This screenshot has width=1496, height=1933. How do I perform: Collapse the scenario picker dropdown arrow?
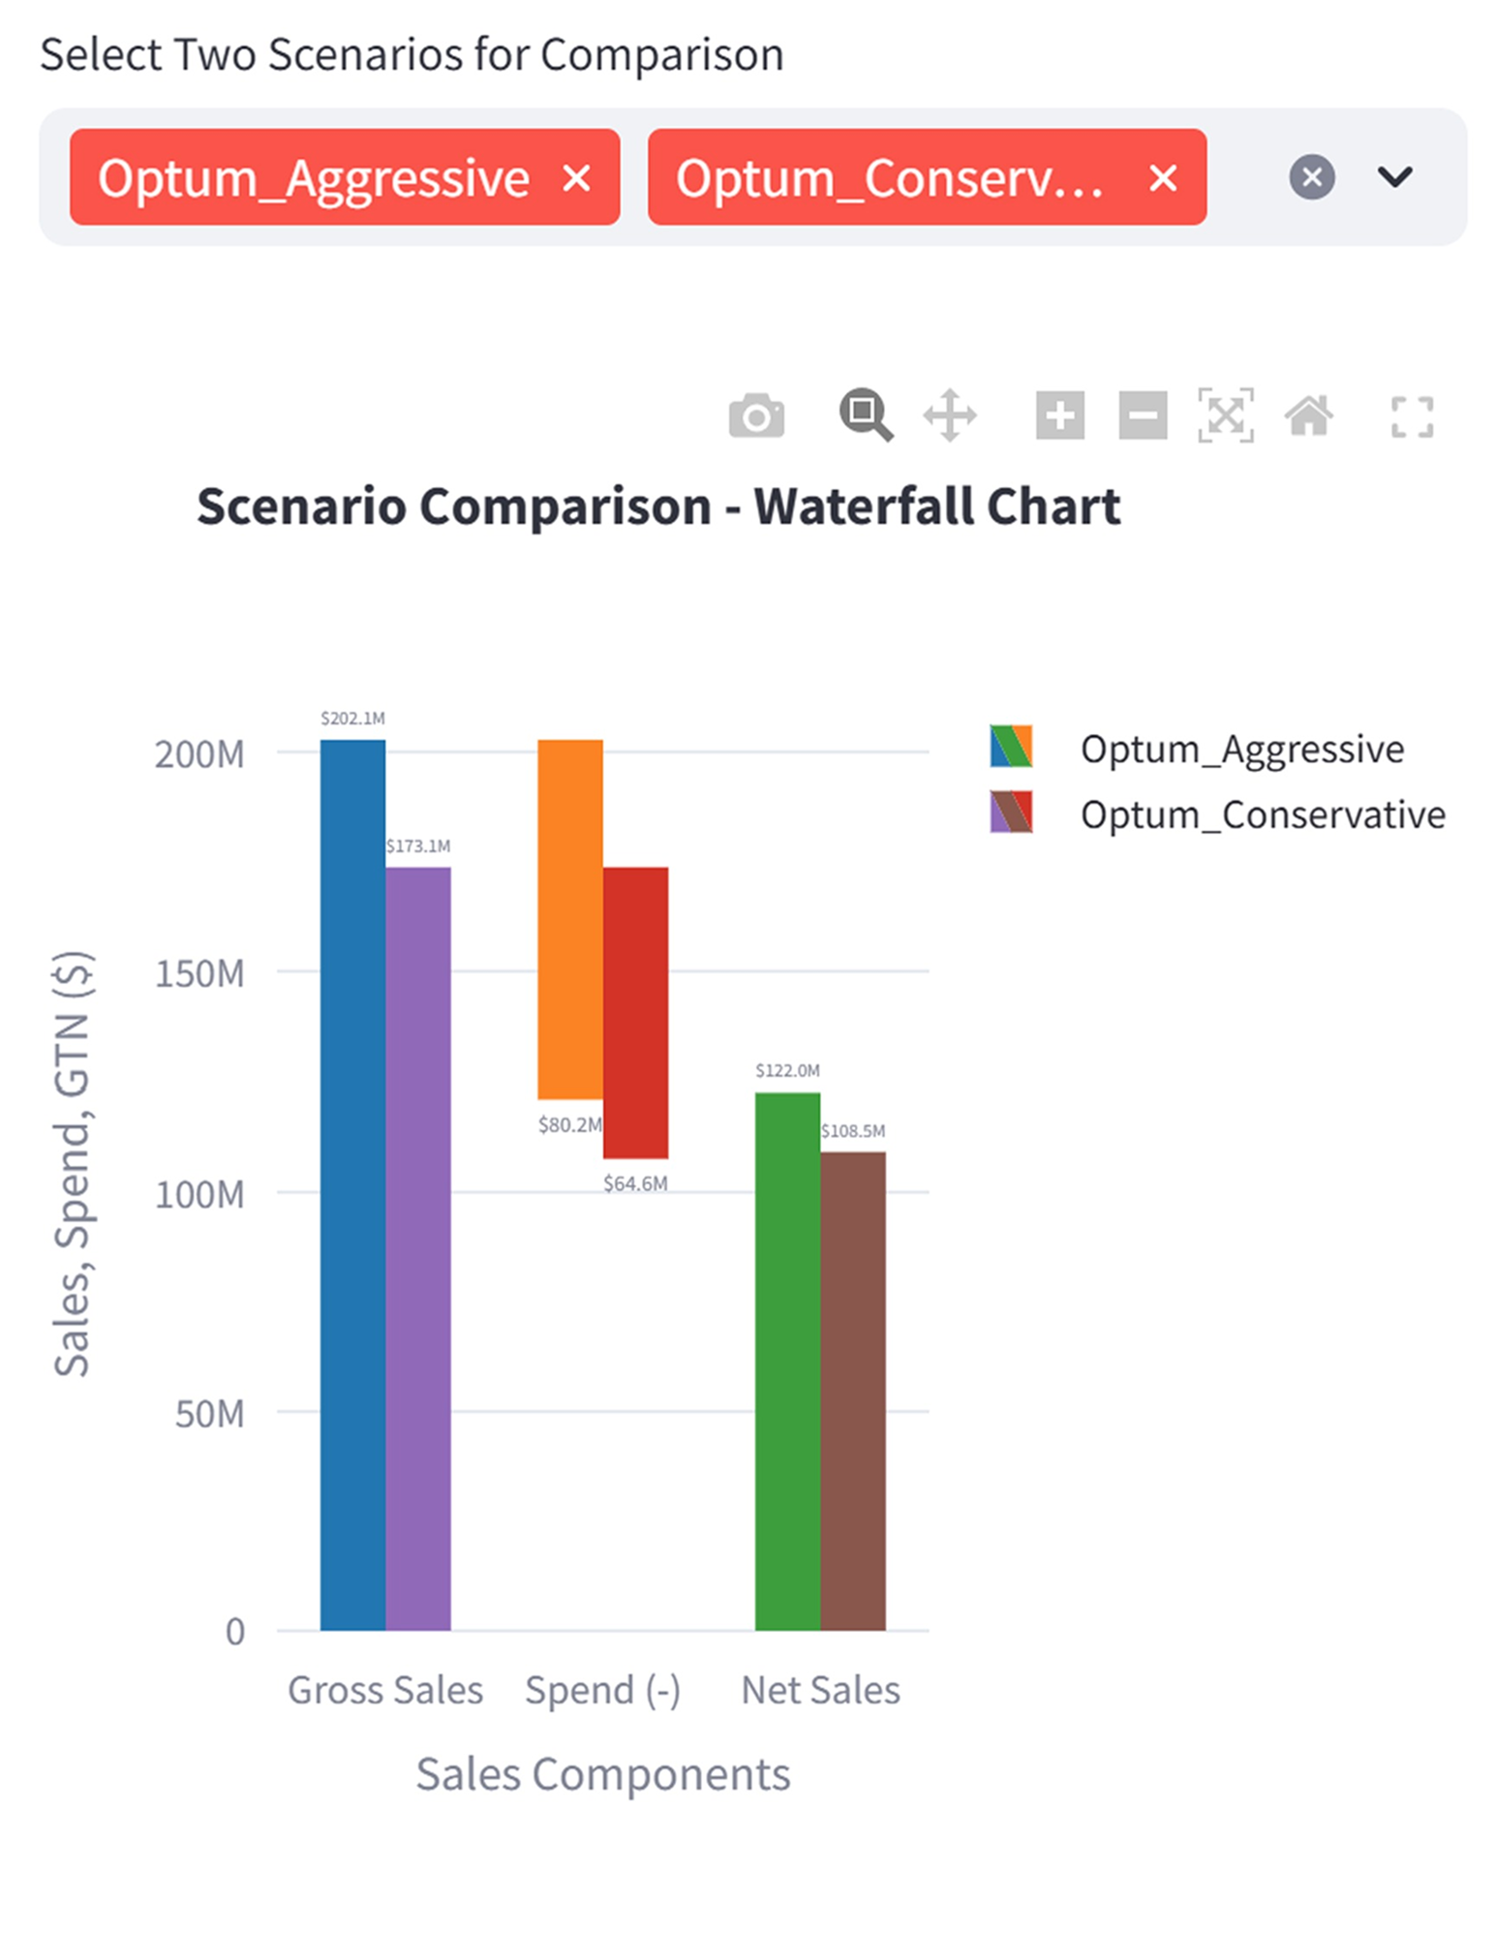pos(1394,178)
